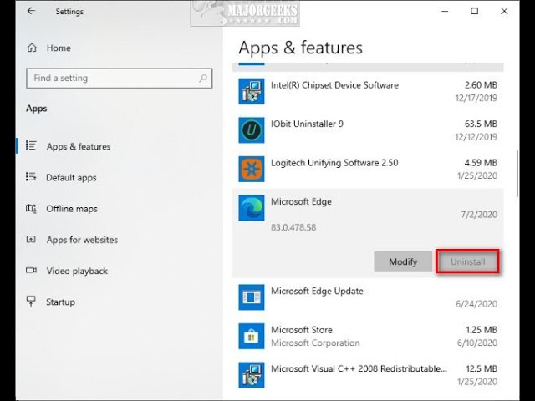Click the Microsoft Edge Update icon

click(x=252, y=297)
